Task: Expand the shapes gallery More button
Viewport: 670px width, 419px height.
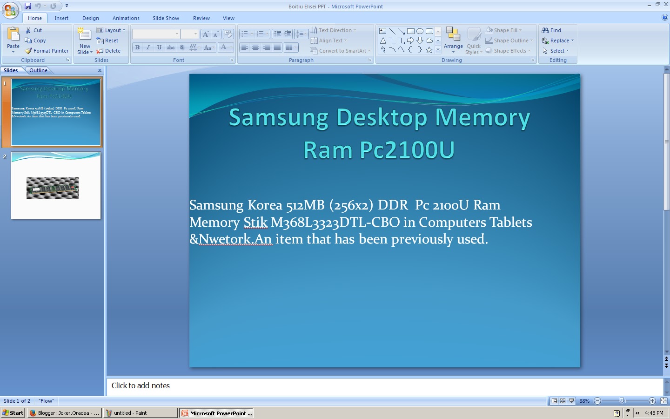Action: coord(438,50)
